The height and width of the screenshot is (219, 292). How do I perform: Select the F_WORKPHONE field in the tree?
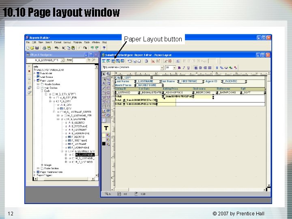pyautogui.click(x=80, y=148)
